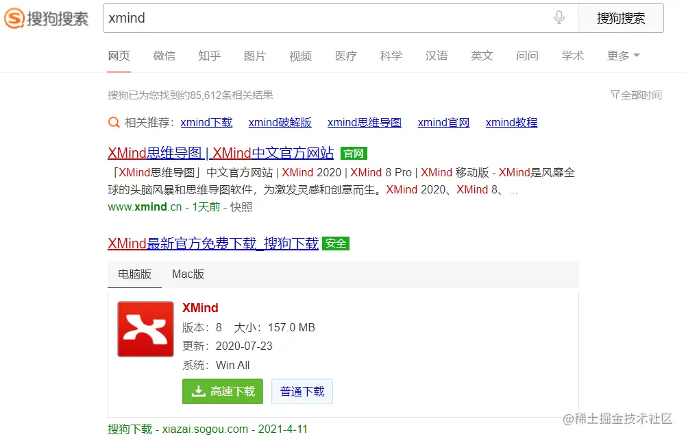Click the 搜狗搜索 search button
The width and height of the screenshot is (686, 439).
[621, 18]
